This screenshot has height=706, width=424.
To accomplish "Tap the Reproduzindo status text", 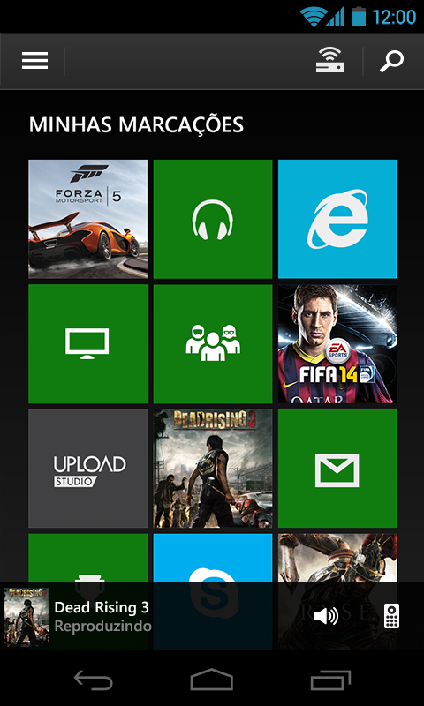I will pyautogui.click(x=102, y=627).
